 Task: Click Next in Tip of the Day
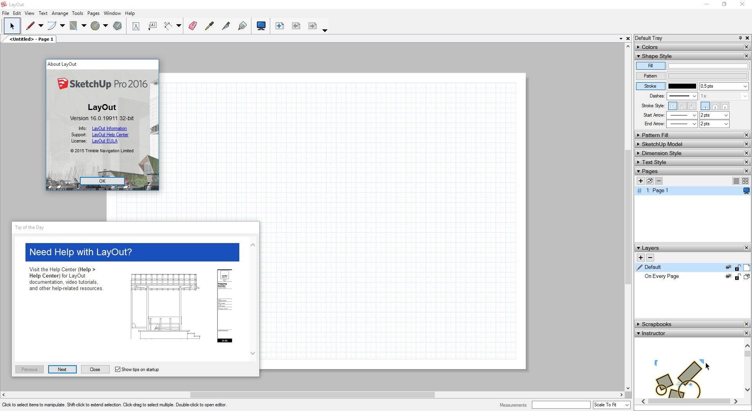[62, 370]
